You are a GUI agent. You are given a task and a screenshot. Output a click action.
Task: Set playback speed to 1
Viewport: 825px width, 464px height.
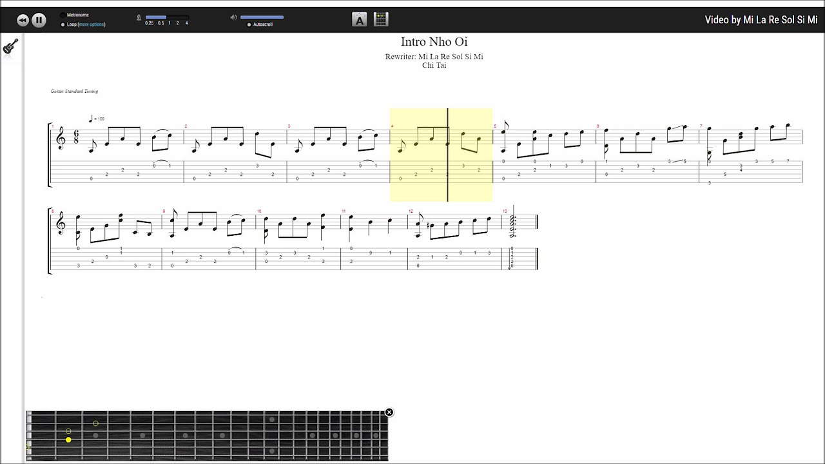pos(170,23)
